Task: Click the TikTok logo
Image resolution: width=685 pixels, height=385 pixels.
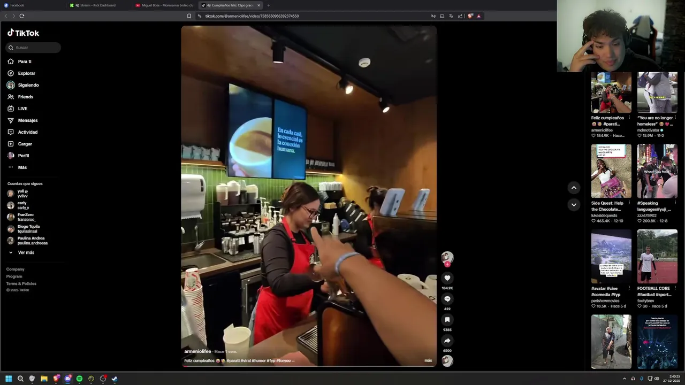Action: coord(23,33)
